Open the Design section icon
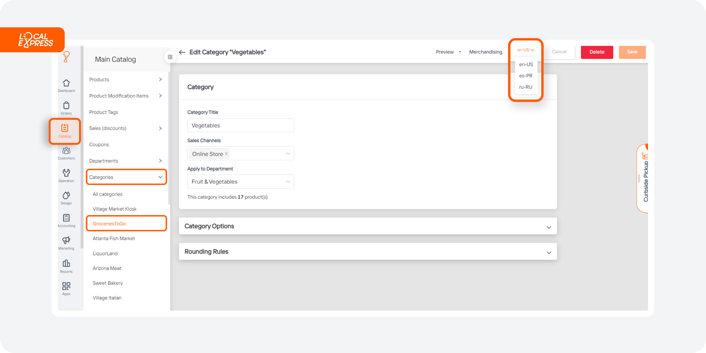The image size is (706, 353). tap(66, 198)
